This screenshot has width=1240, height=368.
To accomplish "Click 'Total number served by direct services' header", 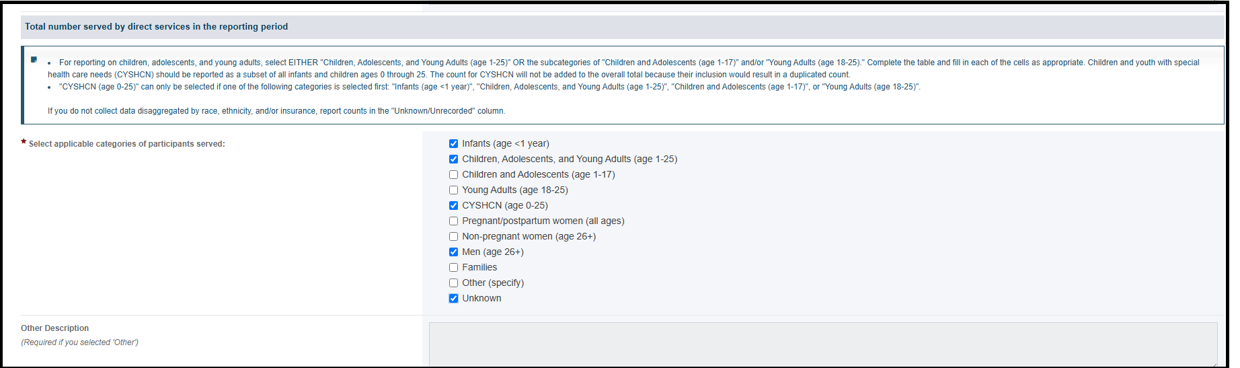I will [x=157, y=26].
